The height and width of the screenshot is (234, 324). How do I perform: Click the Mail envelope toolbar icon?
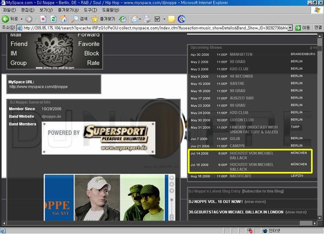(x=134, y=18)
